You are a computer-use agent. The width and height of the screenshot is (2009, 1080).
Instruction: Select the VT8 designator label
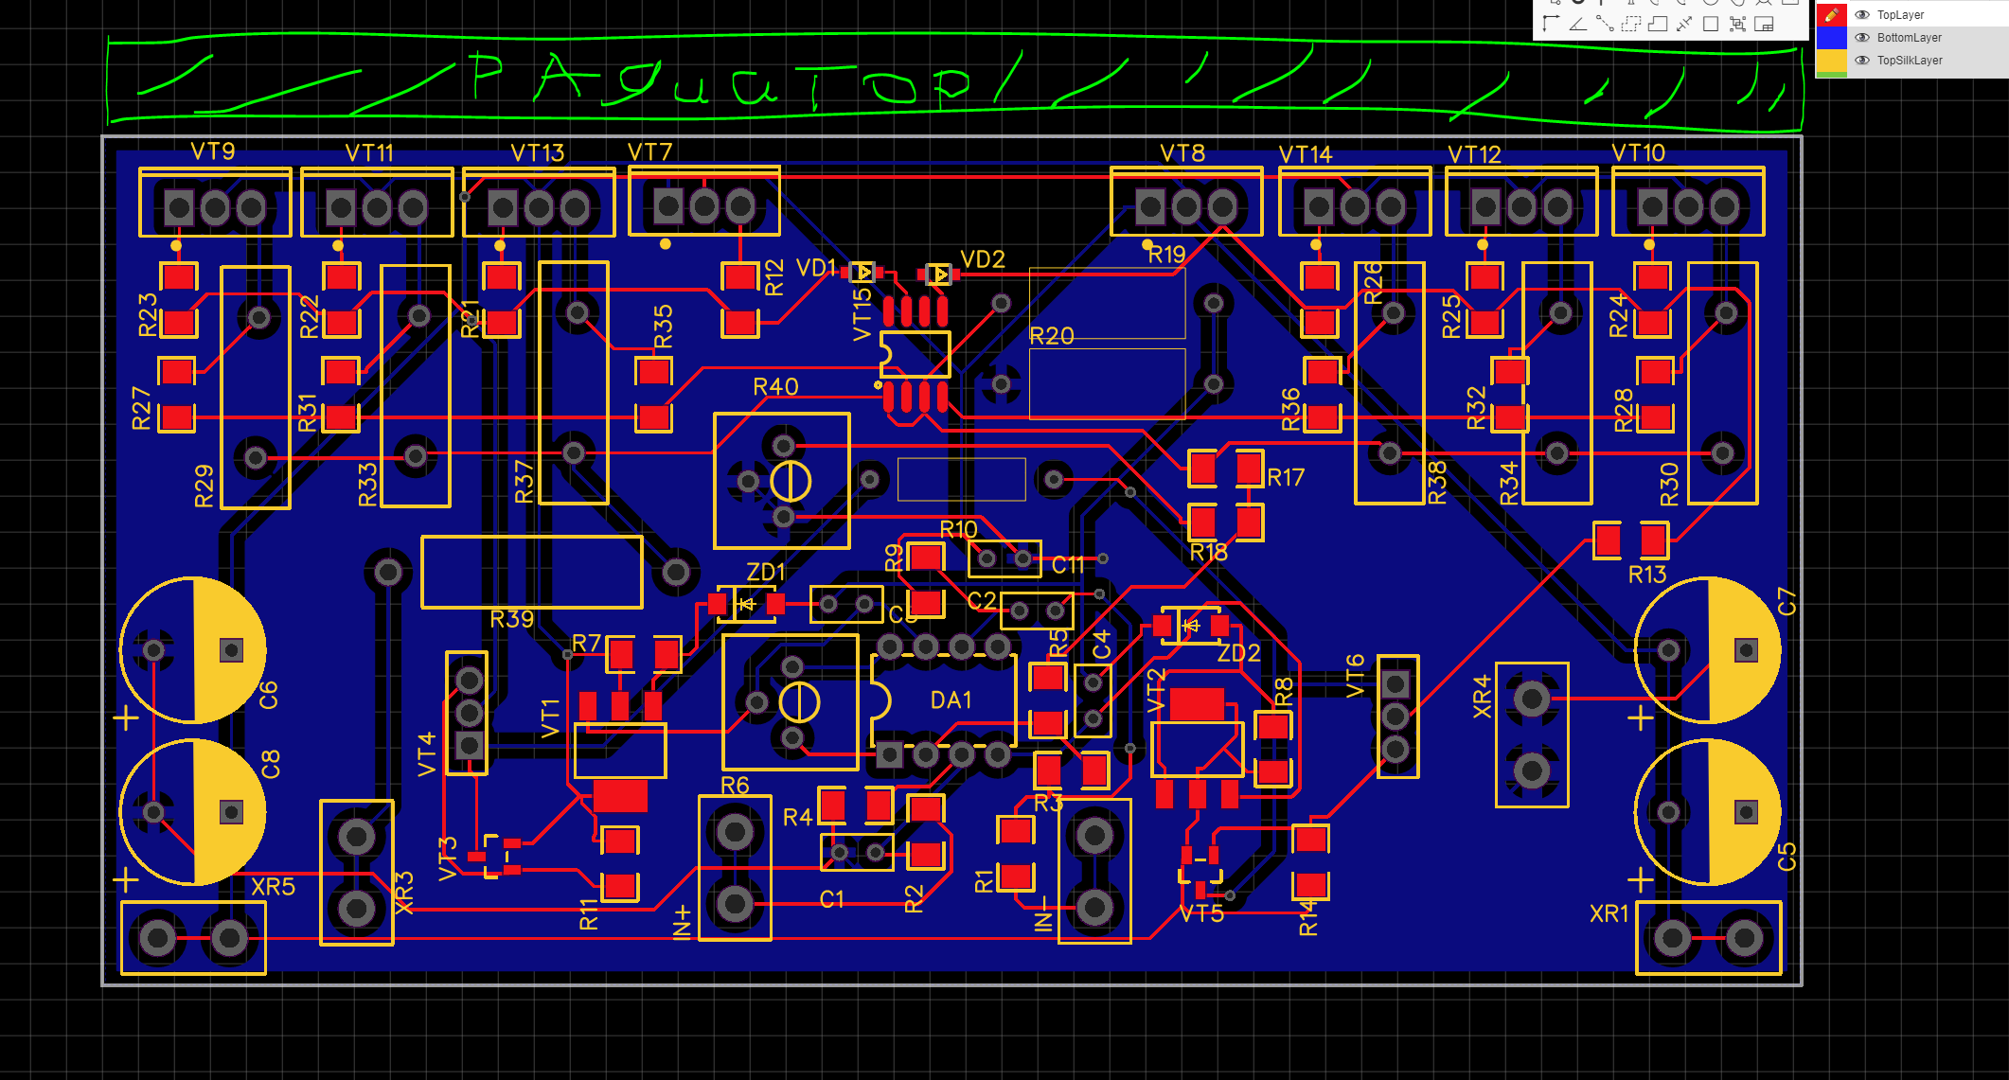pyautogui.click(x=1182, y=153)
